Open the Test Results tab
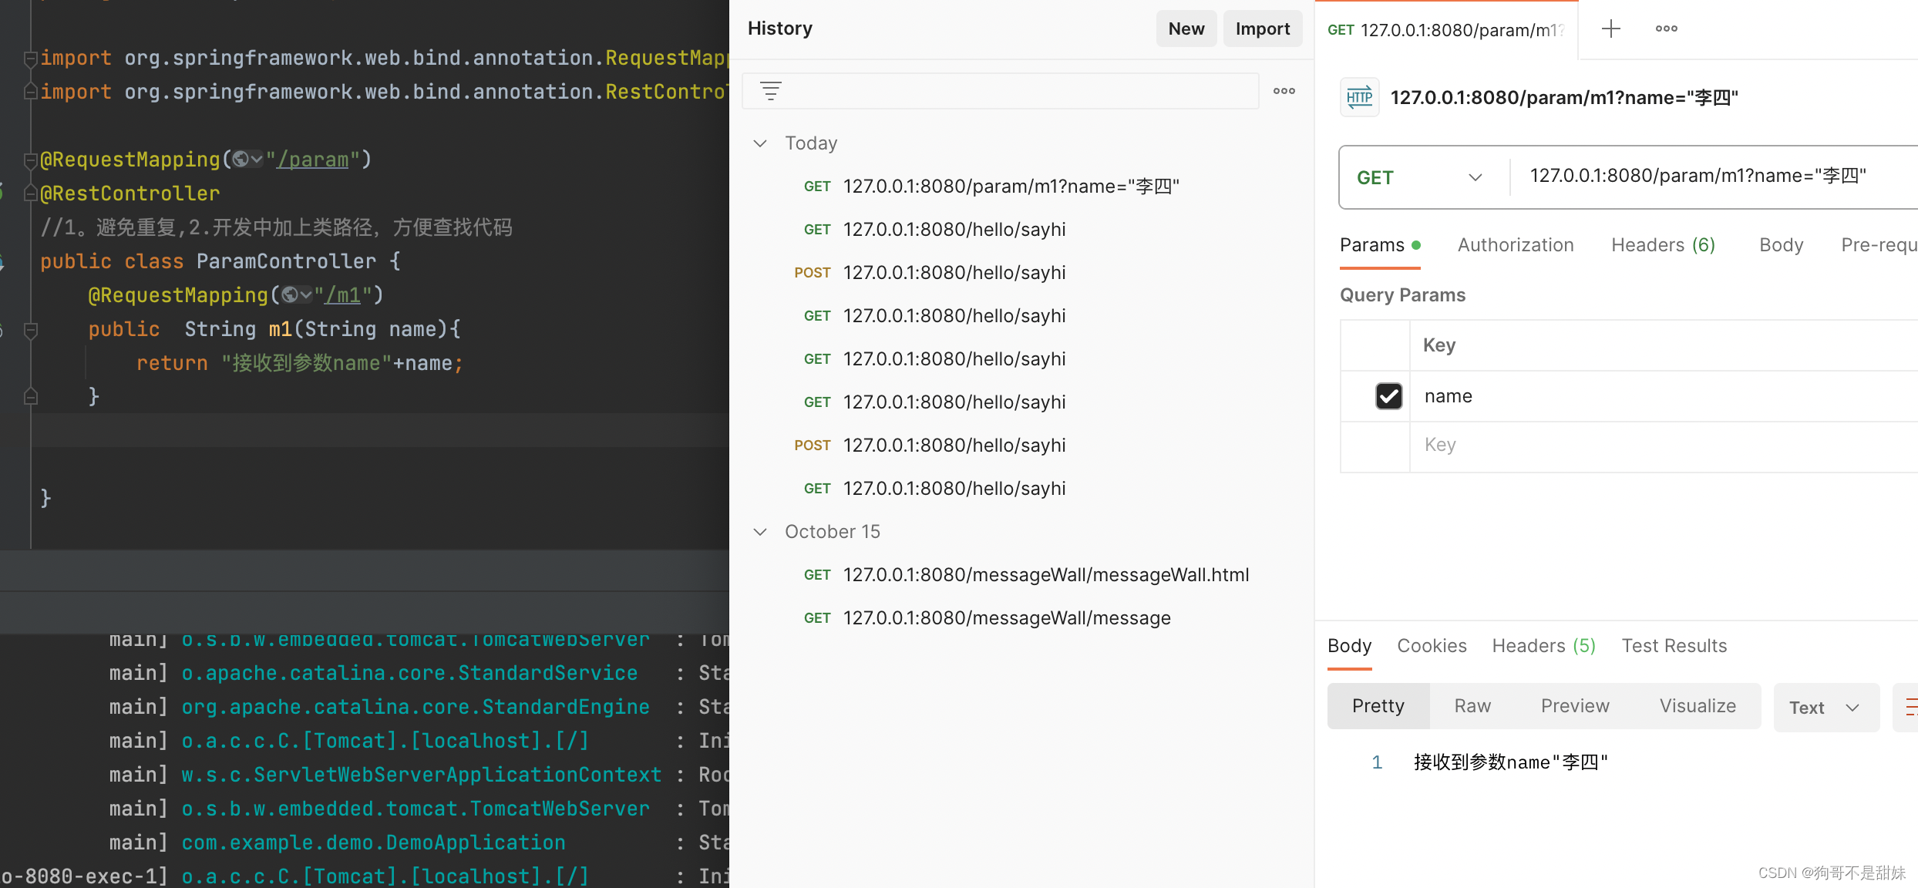The height and width of the screenshot is (888, 1918). pyautogui.click(x=1674, y=646)
